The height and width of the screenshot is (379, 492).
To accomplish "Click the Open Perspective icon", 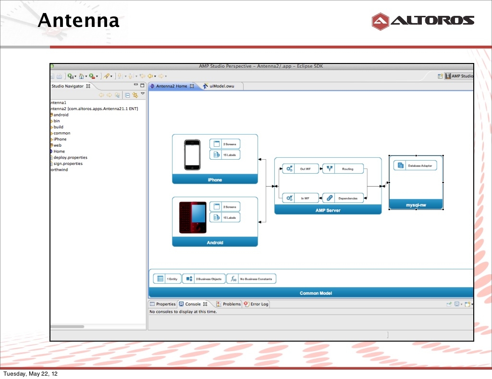I will (x=440, y=76).
